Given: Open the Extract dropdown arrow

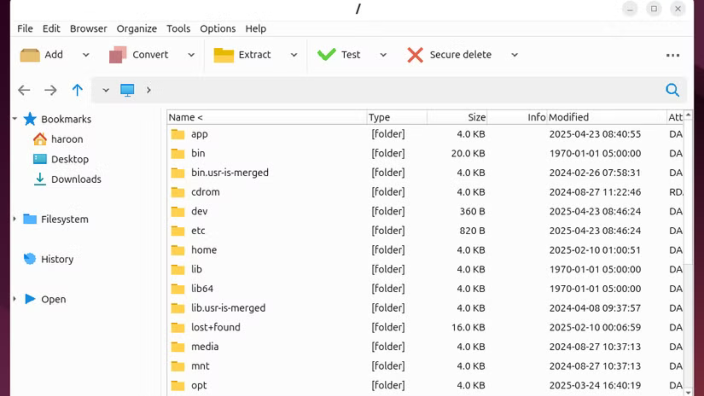Looking at the screenshot, I should coord(294,55).
